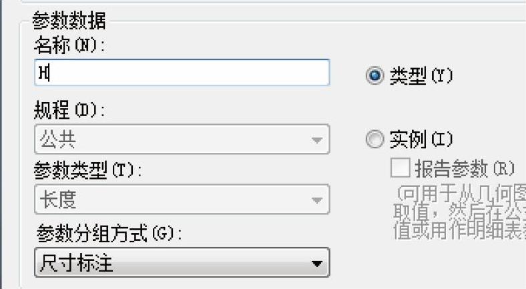Click the 公共 value in 规程 combo box
Image resolution: width=526 pixels, height=289 pixels.
[57, 139]
